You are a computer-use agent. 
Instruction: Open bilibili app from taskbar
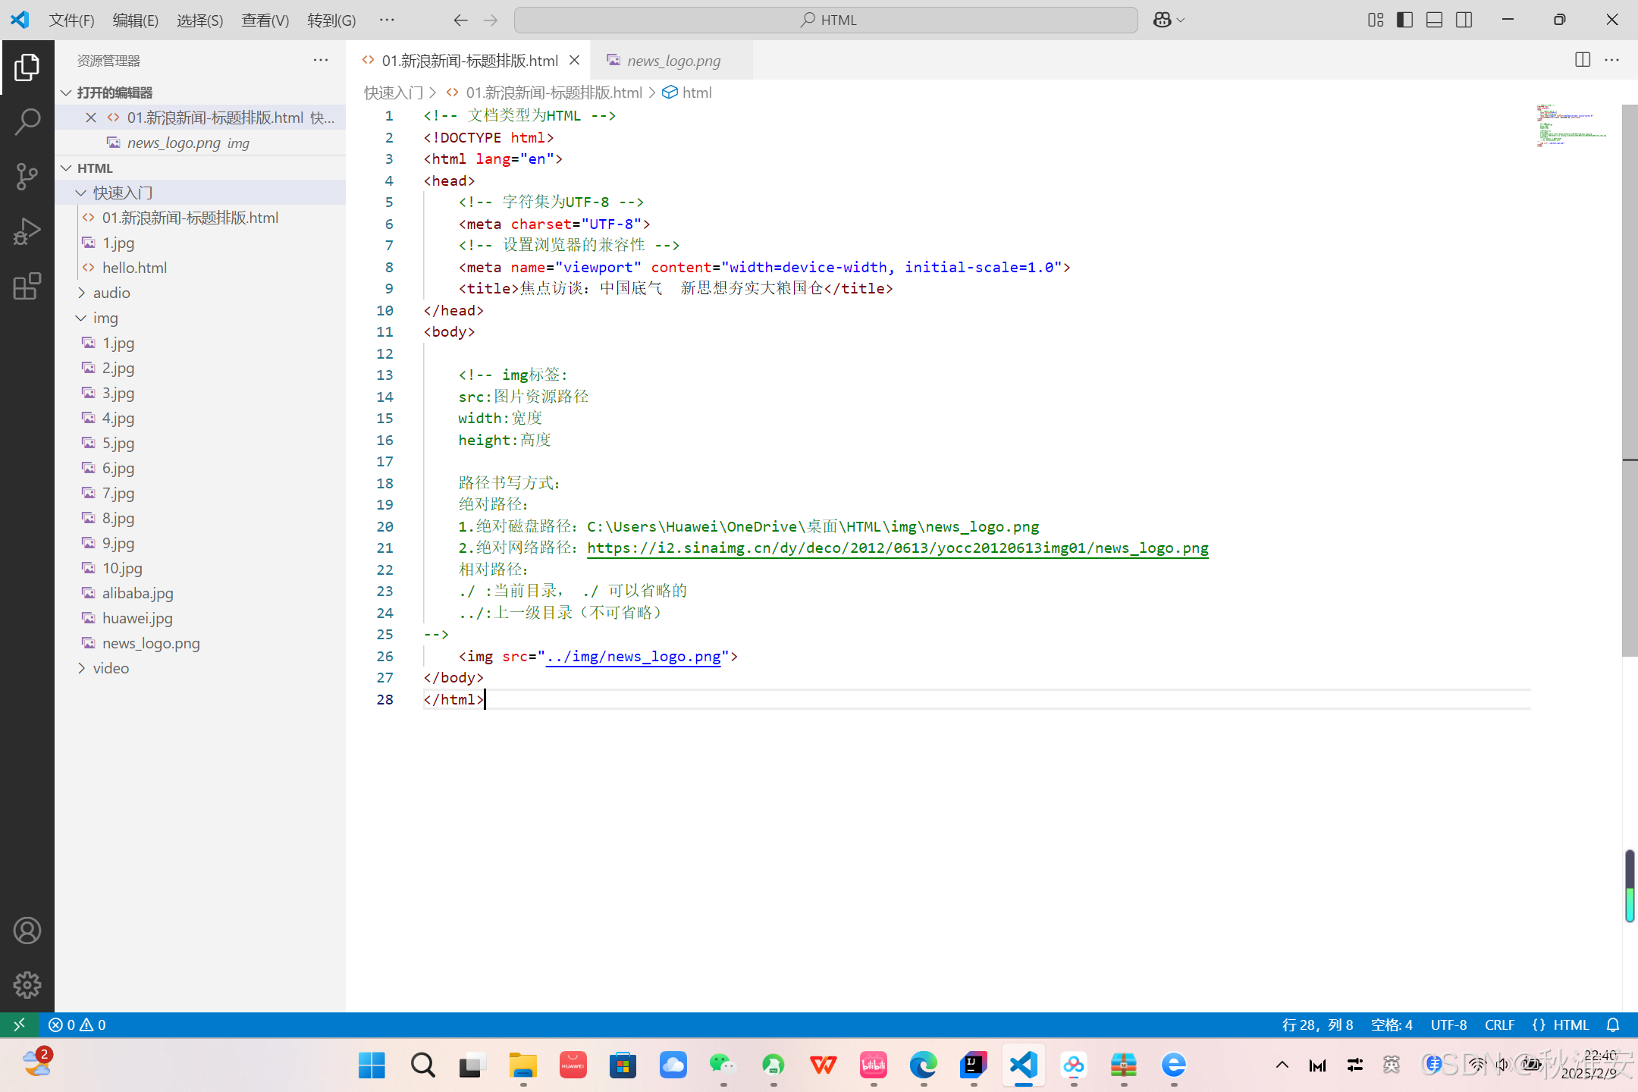[873, 1065]
